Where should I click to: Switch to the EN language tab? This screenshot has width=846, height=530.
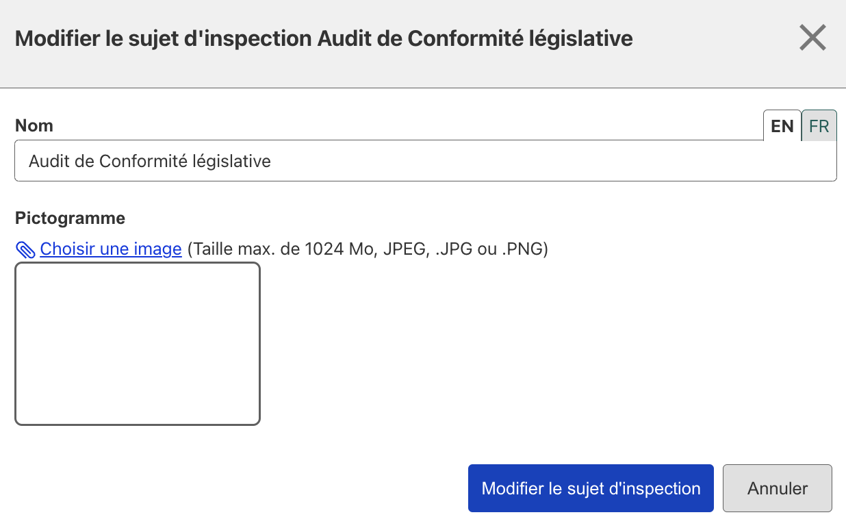(x=782, y=126)
